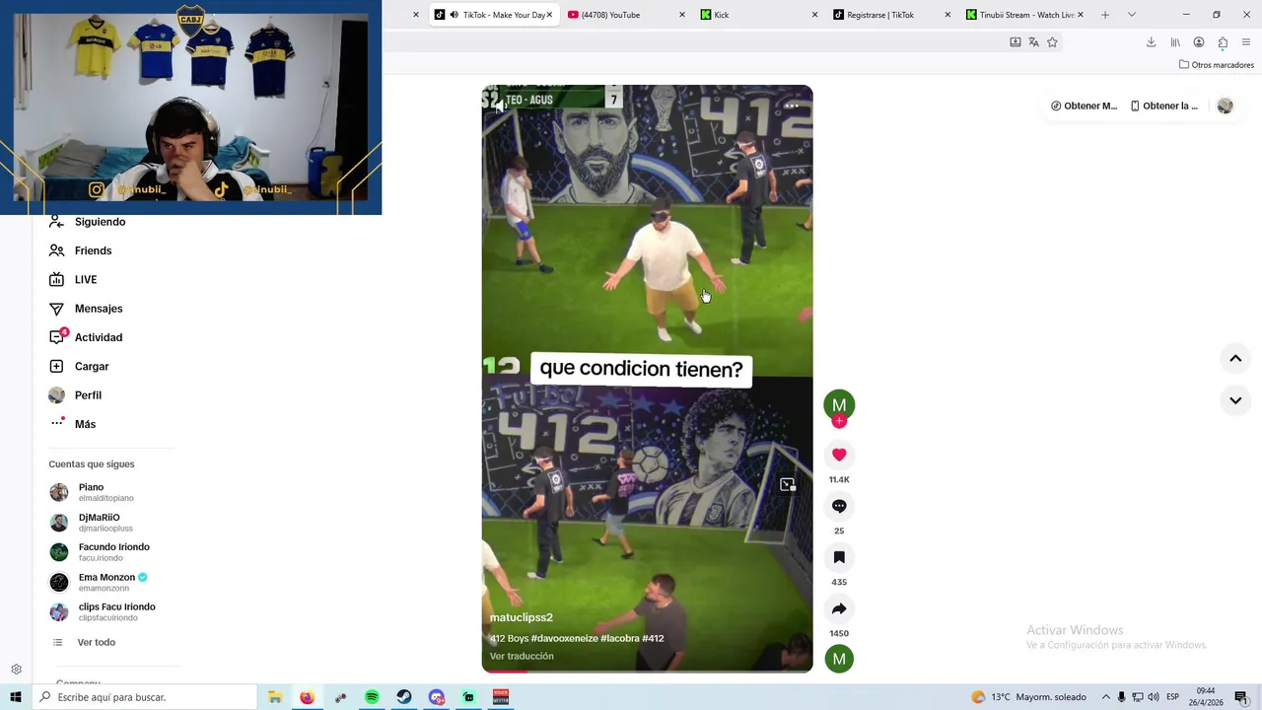Open TikTok sidebar settings gear
The height and width of the screenshot is (710, 1262).
tap(16, 670)
